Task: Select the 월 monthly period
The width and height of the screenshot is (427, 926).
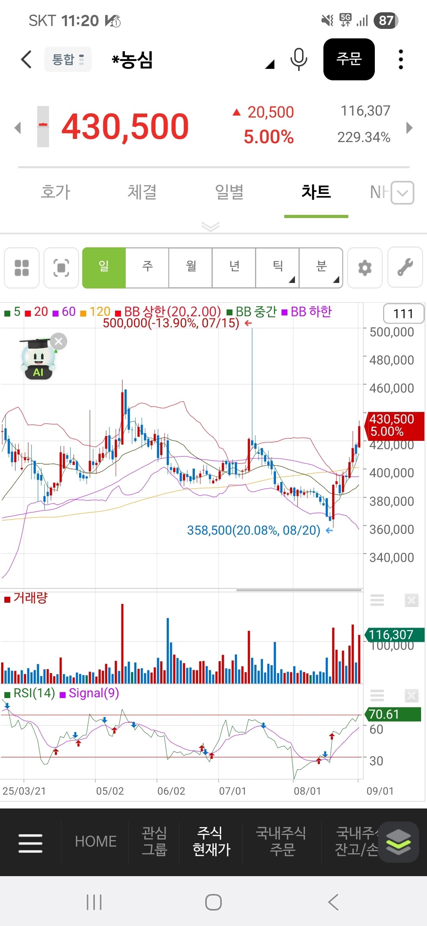Action: [191, 268]
